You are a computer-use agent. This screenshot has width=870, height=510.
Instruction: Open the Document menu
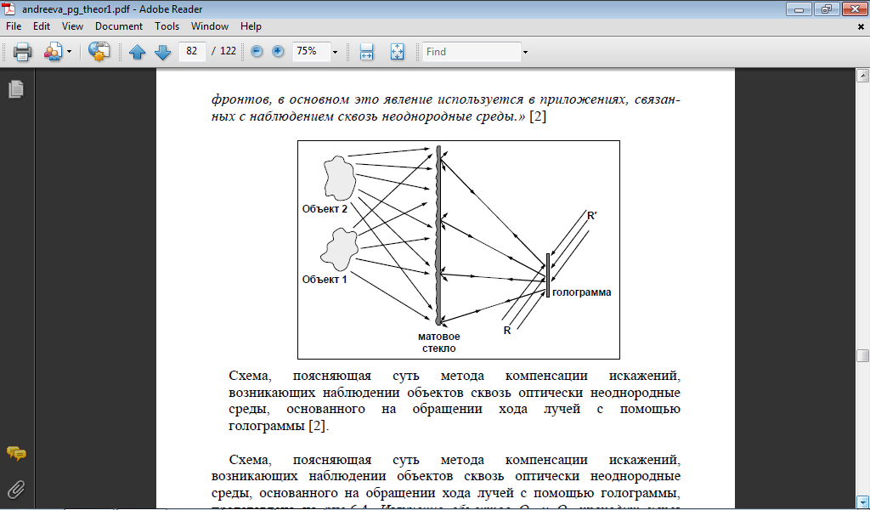click(x=119, y=26)
